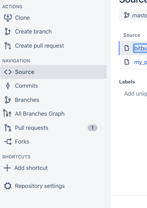Click the Create branch icon
Screen dimensions: 147x208
[8, 32]
